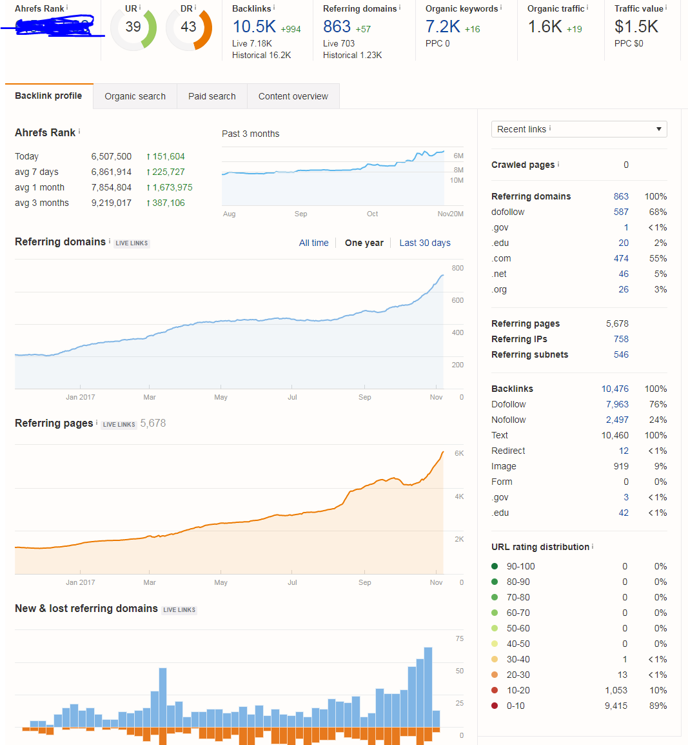Select All time range for Referring domains
Viewport: 688px width, 745px height.
click(x=313, y=243)
